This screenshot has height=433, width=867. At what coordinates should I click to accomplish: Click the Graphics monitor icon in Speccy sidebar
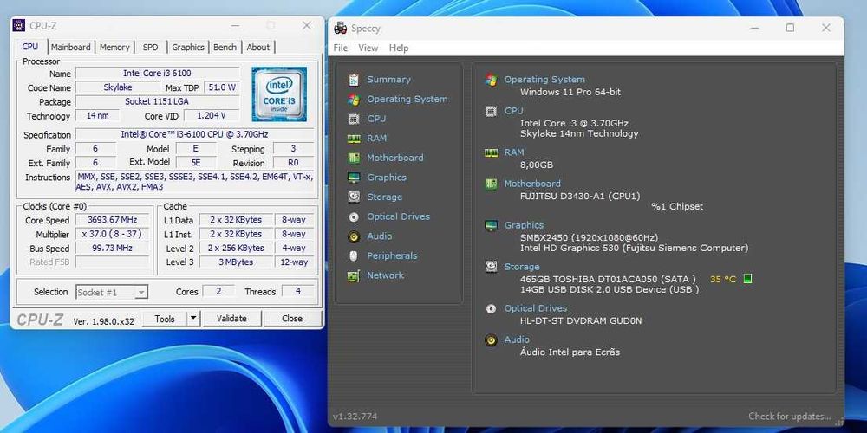click(354, 178)
